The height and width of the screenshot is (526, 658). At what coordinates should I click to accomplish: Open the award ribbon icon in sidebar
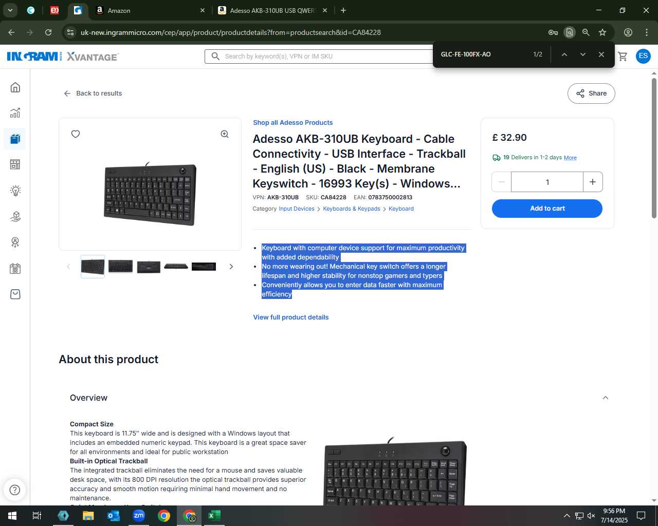pyautogui.click(x=15, y=242)
